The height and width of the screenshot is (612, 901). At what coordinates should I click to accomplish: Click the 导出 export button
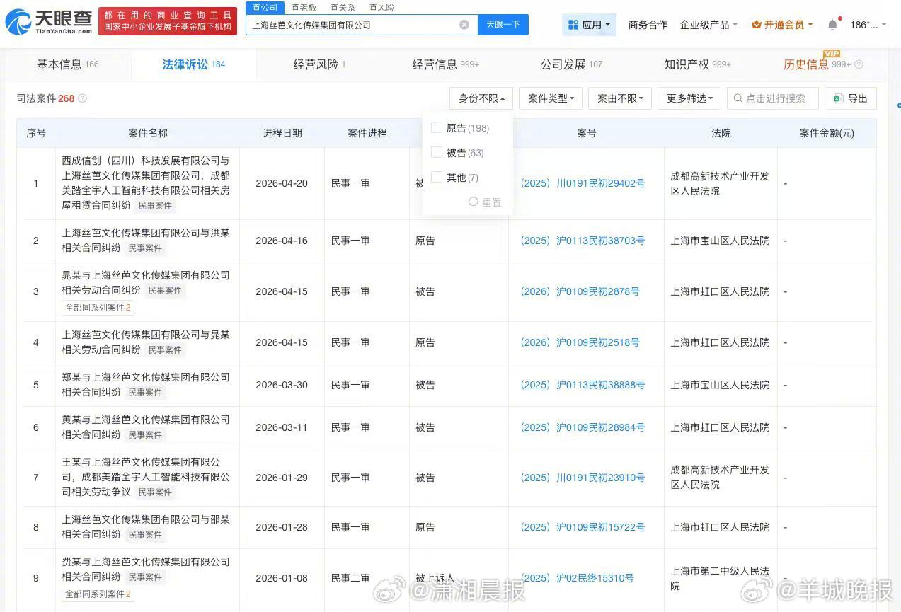(x=851, y=98)
